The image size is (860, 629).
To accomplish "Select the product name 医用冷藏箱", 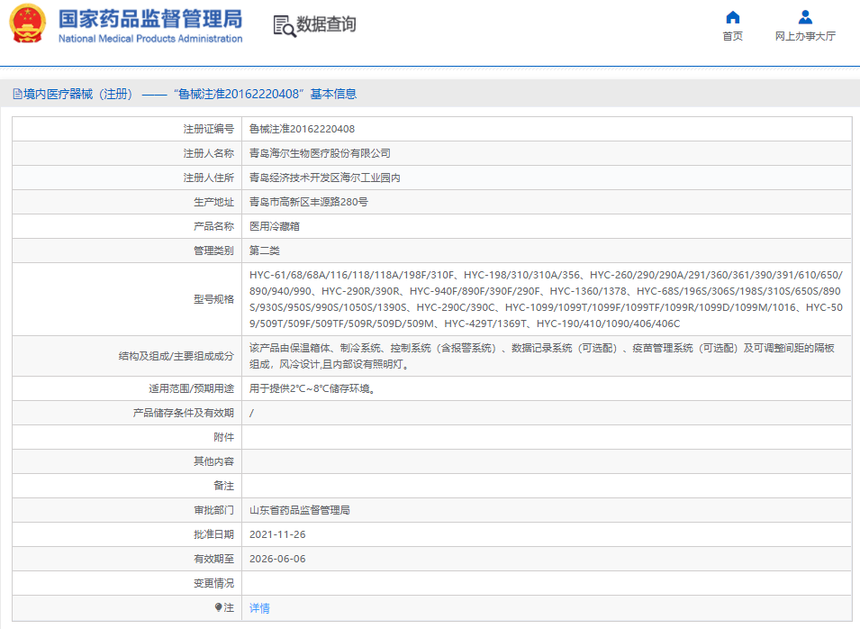I will click(273, 226).
